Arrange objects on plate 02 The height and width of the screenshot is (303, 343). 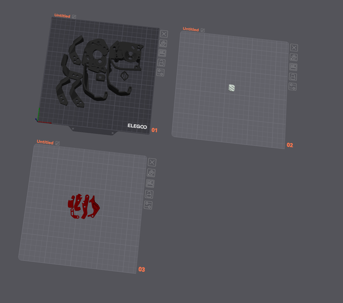(x=293, y=67)
